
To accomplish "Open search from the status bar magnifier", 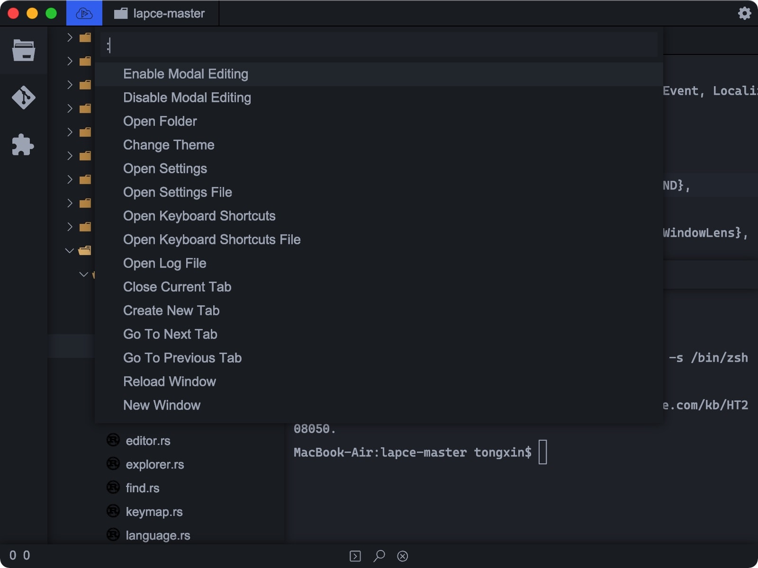I will 379,556.
